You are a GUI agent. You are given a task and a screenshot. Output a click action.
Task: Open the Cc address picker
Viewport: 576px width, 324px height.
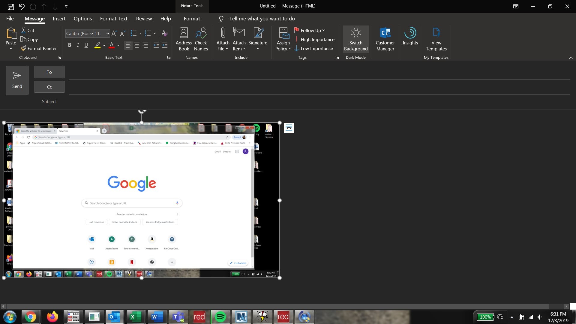click(49, 87)
